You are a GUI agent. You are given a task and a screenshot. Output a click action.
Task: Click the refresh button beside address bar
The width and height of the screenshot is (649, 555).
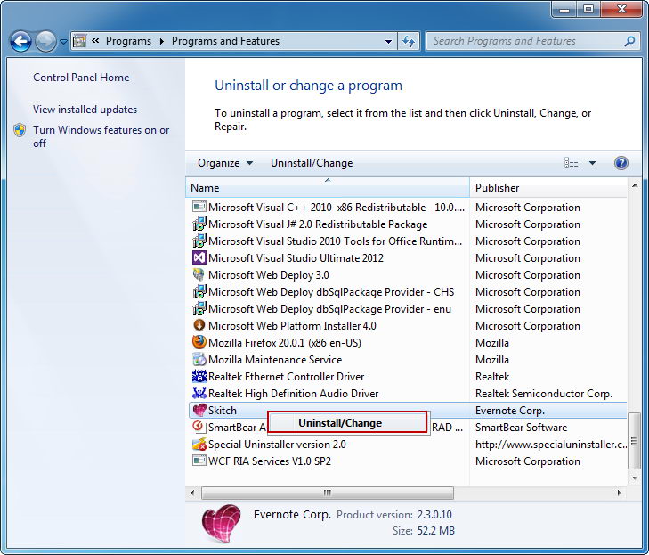tap(409, 41)
